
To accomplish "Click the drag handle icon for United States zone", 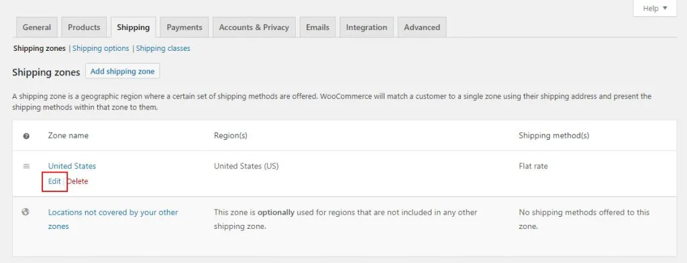I will (x=26, y=166).
